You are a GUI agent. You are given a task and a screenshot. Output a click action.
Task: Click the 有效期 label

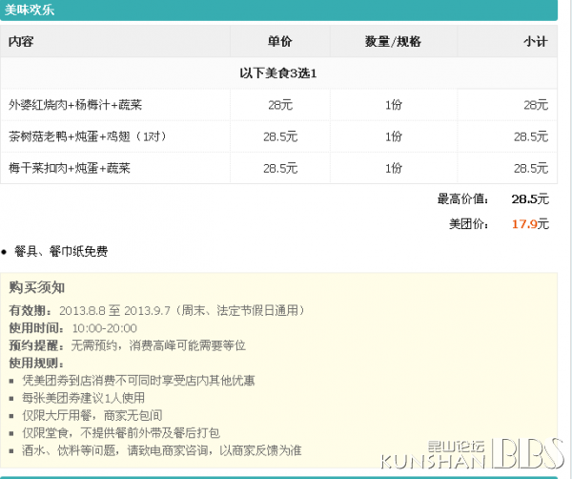click(x=32, y=311)
